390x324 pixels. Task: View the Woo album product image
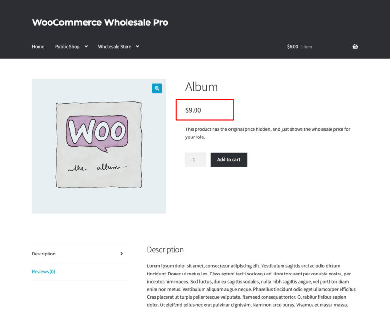coord(98,146)
